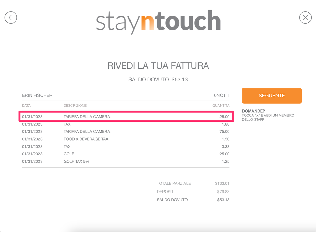This screenshot has width=316, height=232.
Task: Click the DOMANDE? help text
Action: 253,111
